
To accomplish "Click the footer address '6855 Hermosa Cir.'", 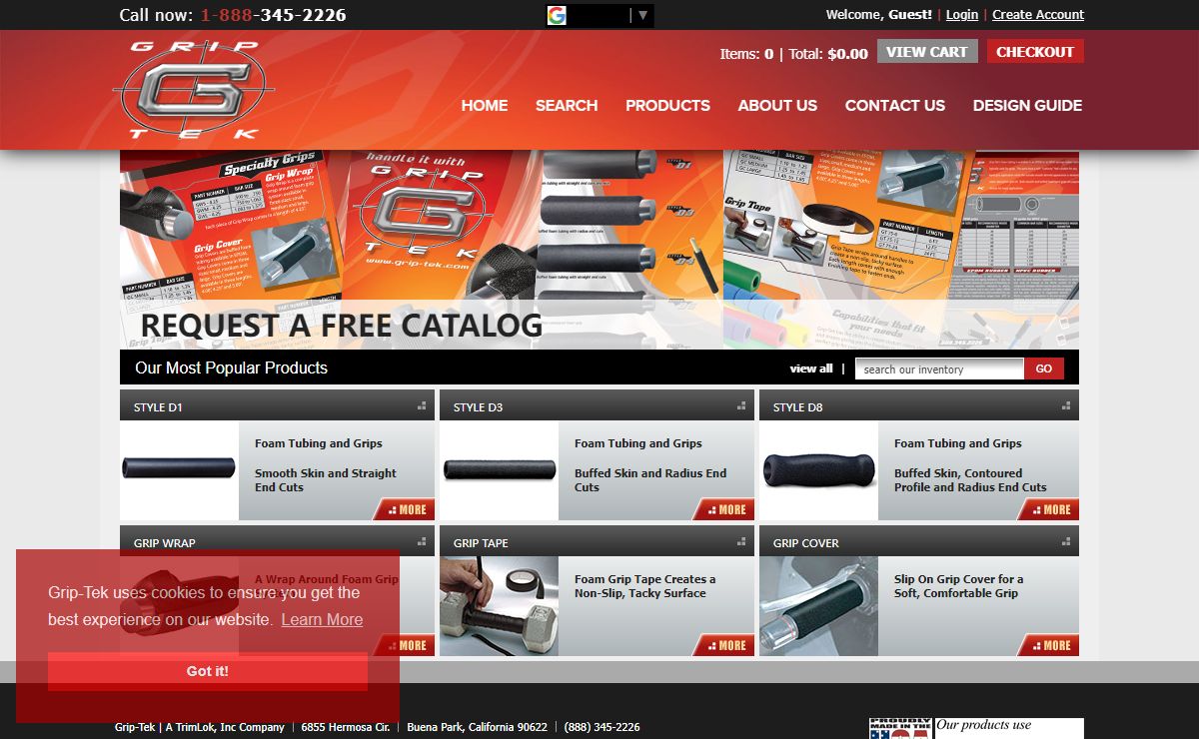I will pos(346,727).
